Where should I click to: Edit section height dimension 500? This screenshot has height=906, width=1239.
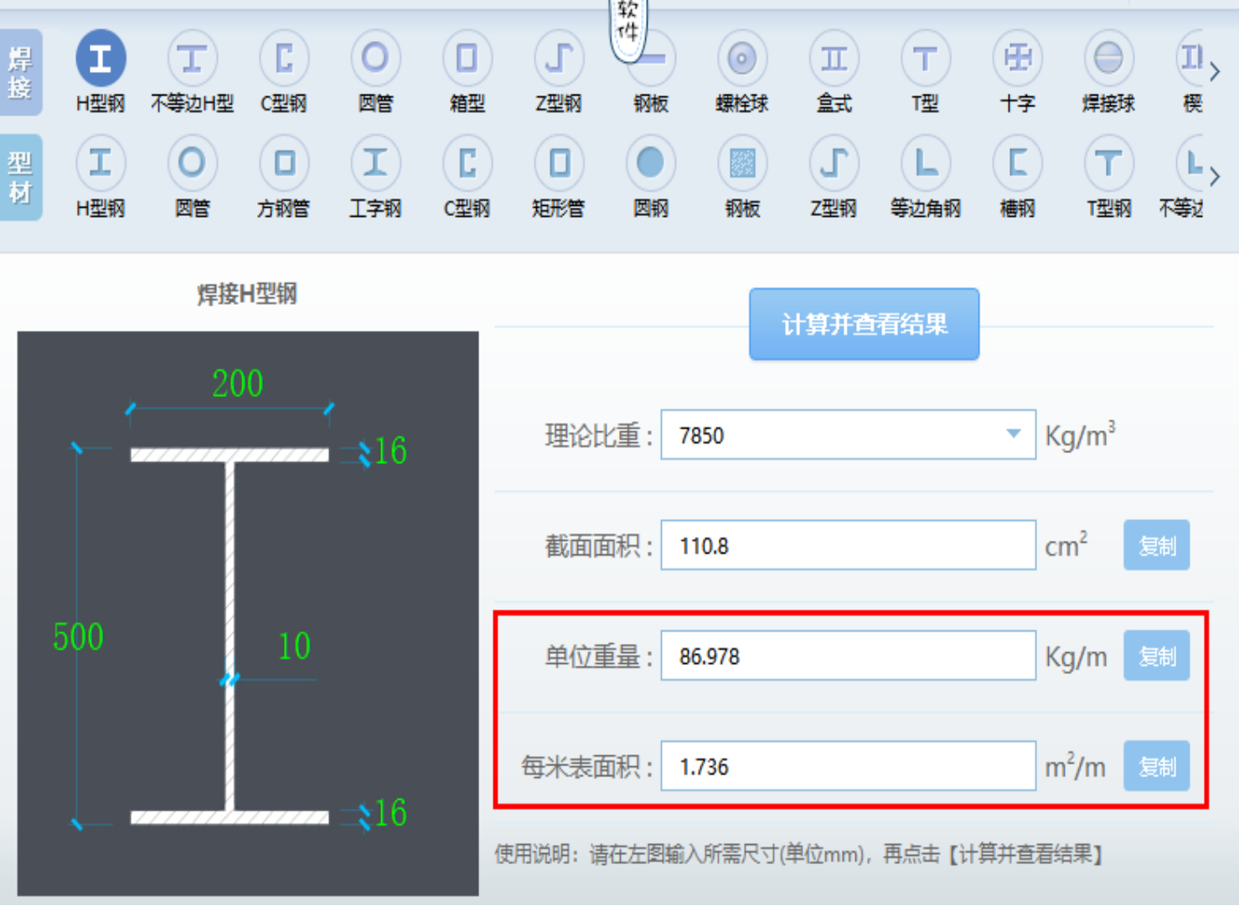click(78, 637)
